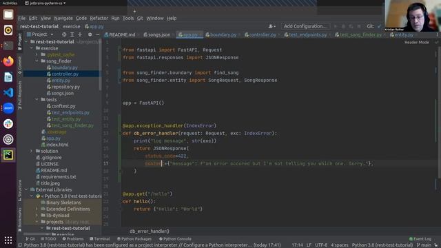Click the main Git branch widget
The width and height of the screenshot is (441, 248).
(424, 245)
